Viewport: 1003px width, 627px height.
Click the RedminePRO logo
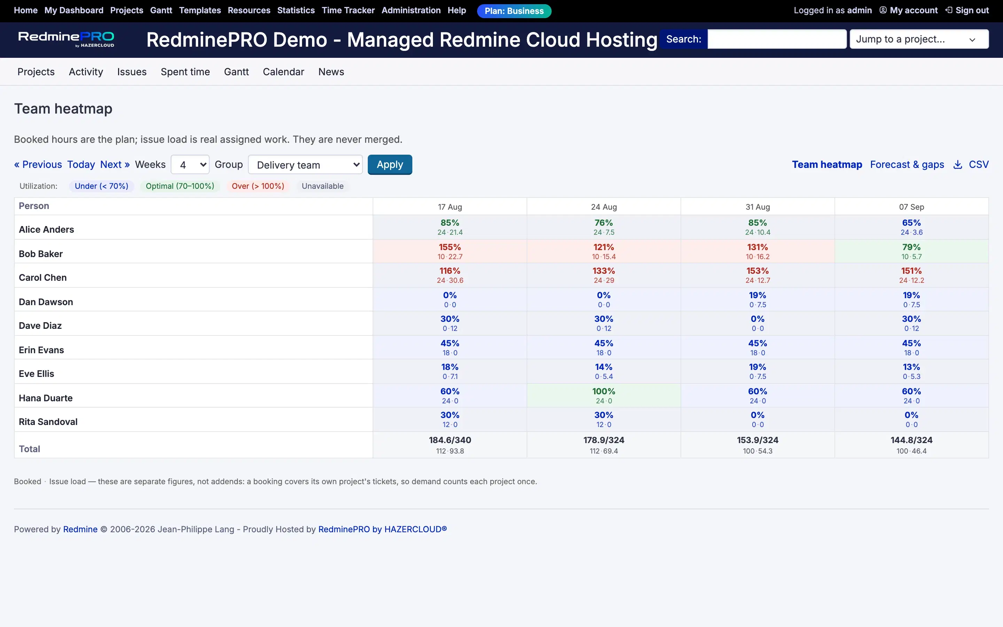(x=66, y=39)
